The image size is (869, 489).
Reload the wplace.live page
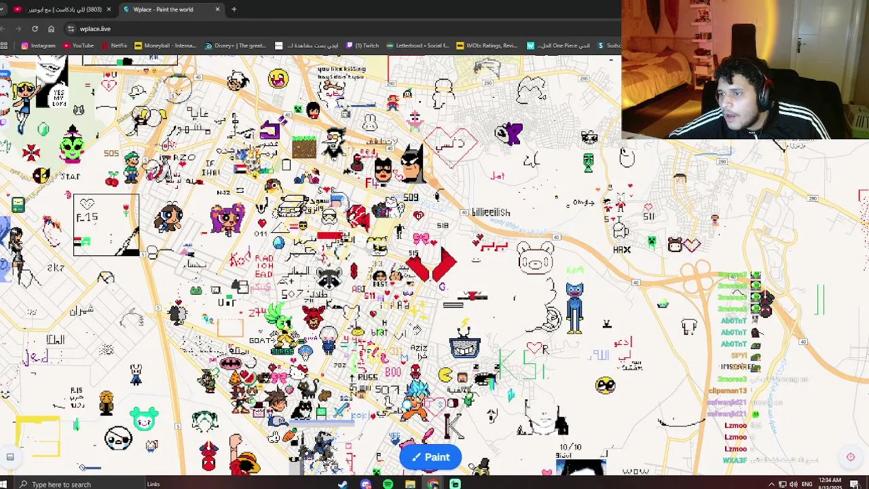[x=35, y=29]
